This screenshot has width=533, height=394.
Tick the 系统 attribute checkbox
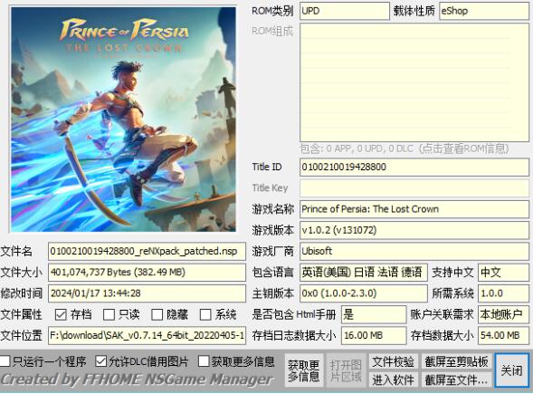pyautogui.click(x=205, y=314)
